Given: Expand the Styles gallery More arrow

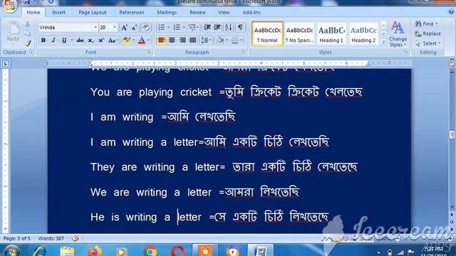Looking at the screenshot, I should pos(383,43).
